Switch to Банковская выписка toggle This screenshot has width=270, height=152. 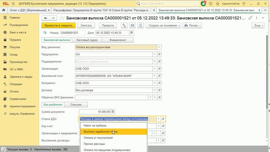click(x=57, y=40)
